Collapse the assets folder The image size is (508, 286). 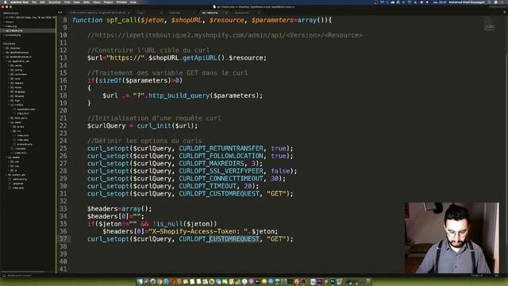click(x=6, y=157)
